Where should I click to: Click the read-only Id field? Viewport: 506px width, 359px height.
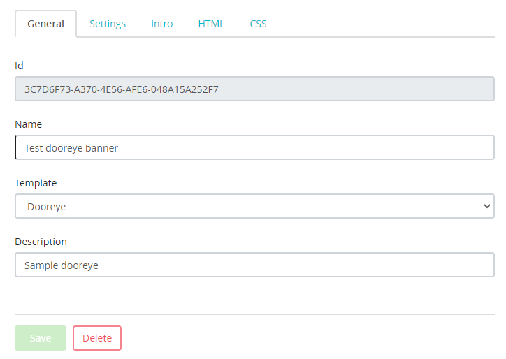pos(254,89)
